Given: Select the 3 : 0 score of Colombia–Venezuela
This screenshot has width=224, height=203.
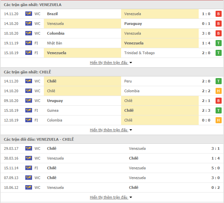Looking at the screenshot, I should (x=206, y=33).
